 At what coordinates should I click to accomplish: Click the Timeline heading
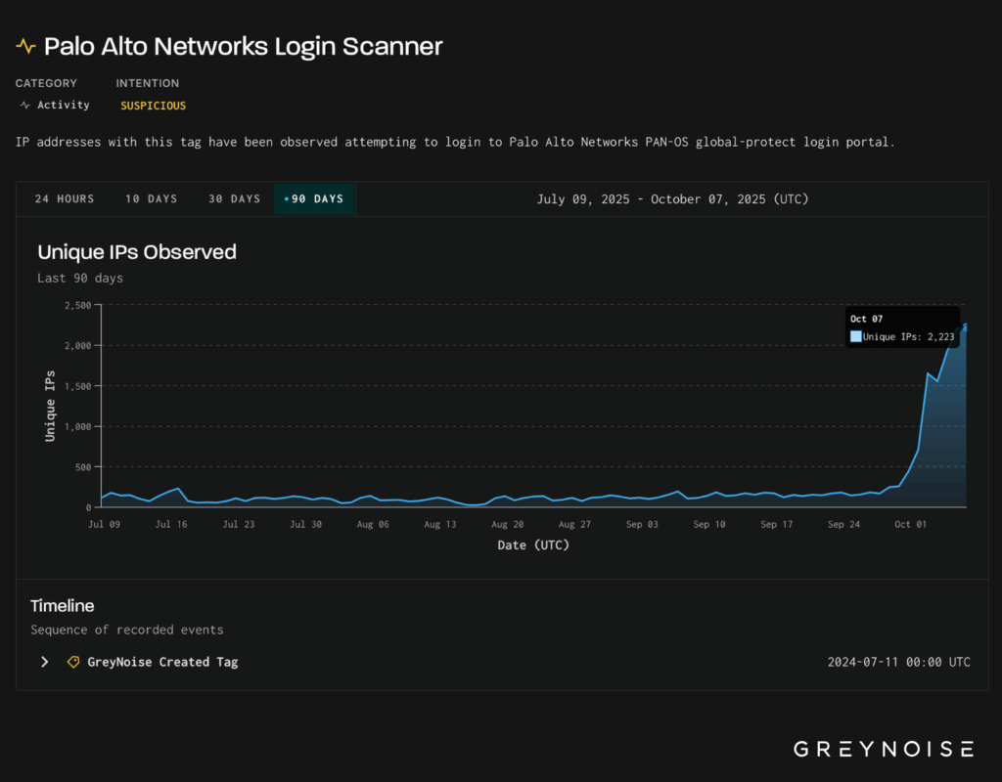(62, 606)
